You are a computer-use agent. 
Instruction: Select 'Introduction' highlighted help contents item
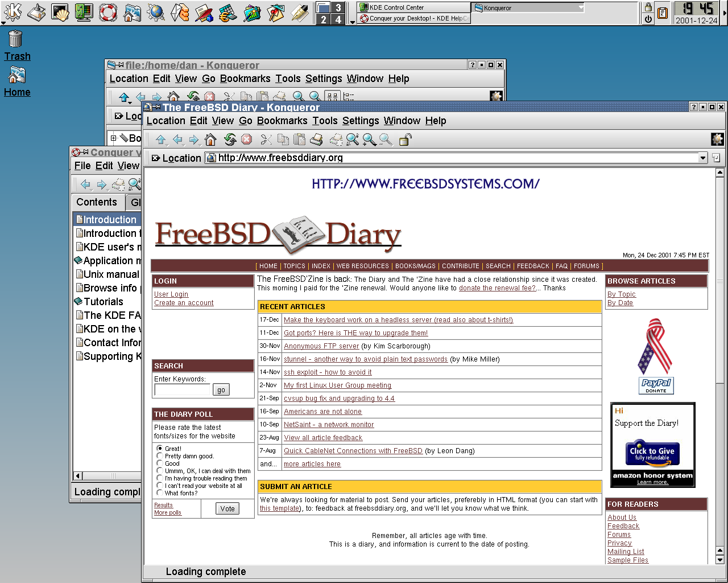pos(106,220)
